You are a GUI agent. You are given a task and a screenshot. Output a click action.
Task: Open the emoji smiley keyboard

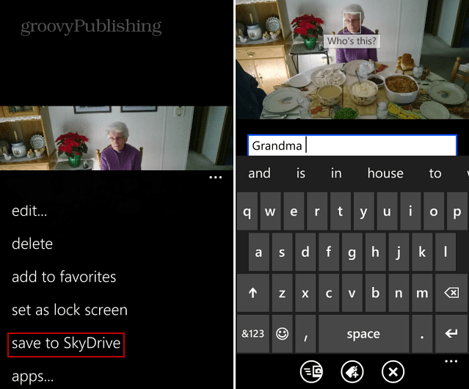(282, 334)
